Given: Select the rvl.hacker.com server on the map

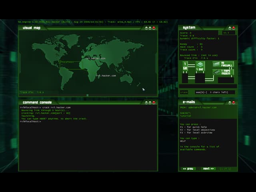Looking at the screenshot, I should 106,76.
